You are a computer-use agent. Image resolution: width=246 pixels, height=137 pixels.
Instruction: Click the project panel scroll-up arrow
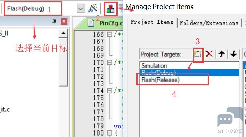[63, 33]
